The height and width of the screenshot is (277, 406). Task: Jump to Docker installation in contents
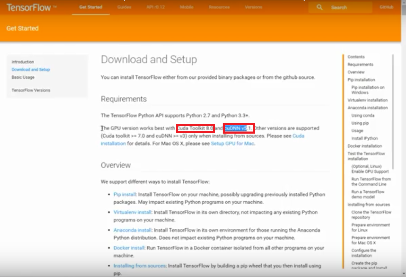tap(365, 146)
